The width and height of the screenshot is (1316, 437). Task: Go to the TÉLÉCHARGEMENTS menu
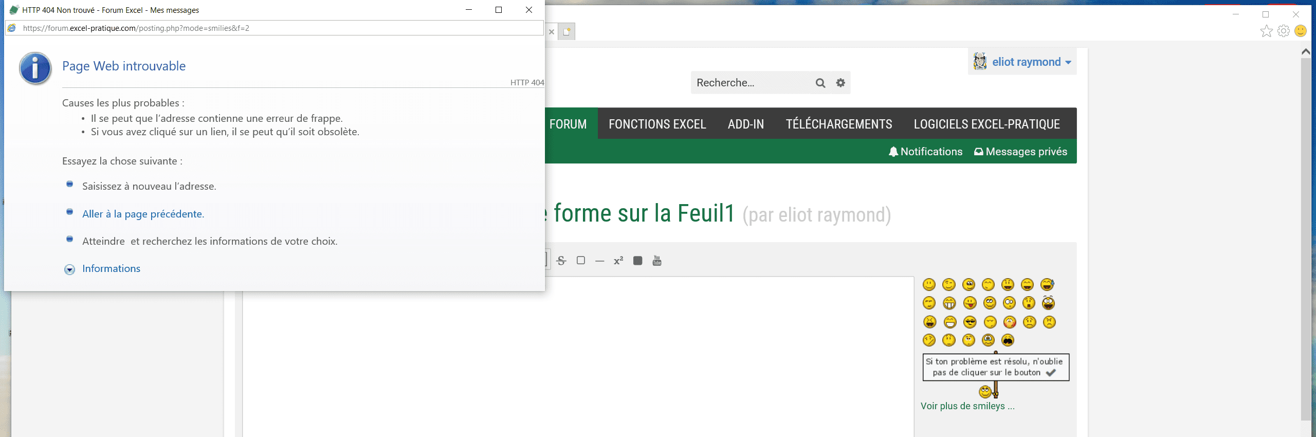click(839, 124)
